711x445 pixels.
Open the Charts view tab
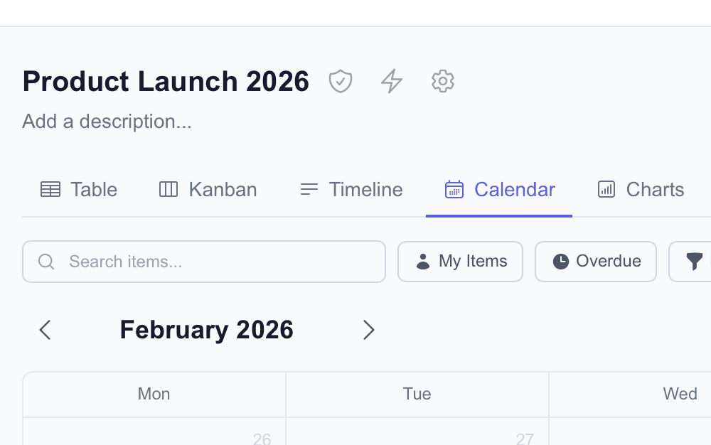coord(641,190)
